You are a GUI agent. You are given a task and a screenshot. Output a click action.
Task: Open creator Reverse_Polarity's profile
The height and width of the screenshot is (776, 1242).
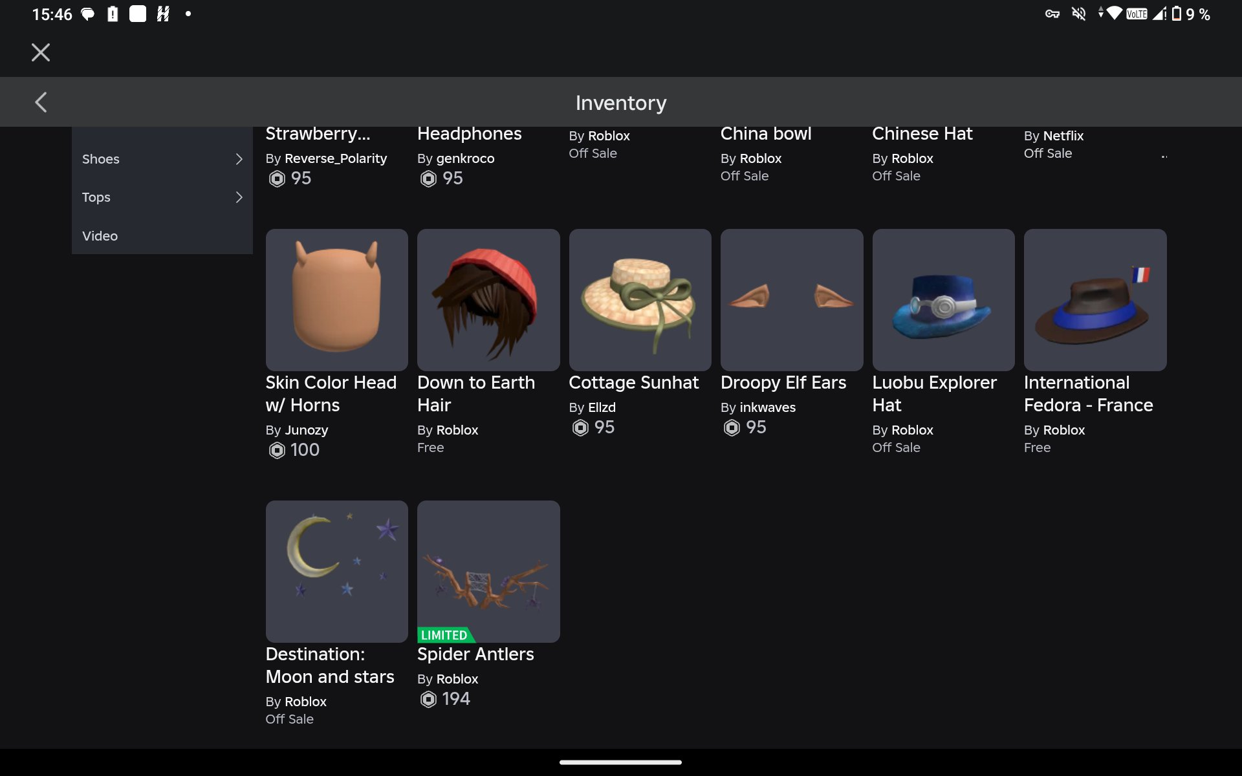[336, 158]
